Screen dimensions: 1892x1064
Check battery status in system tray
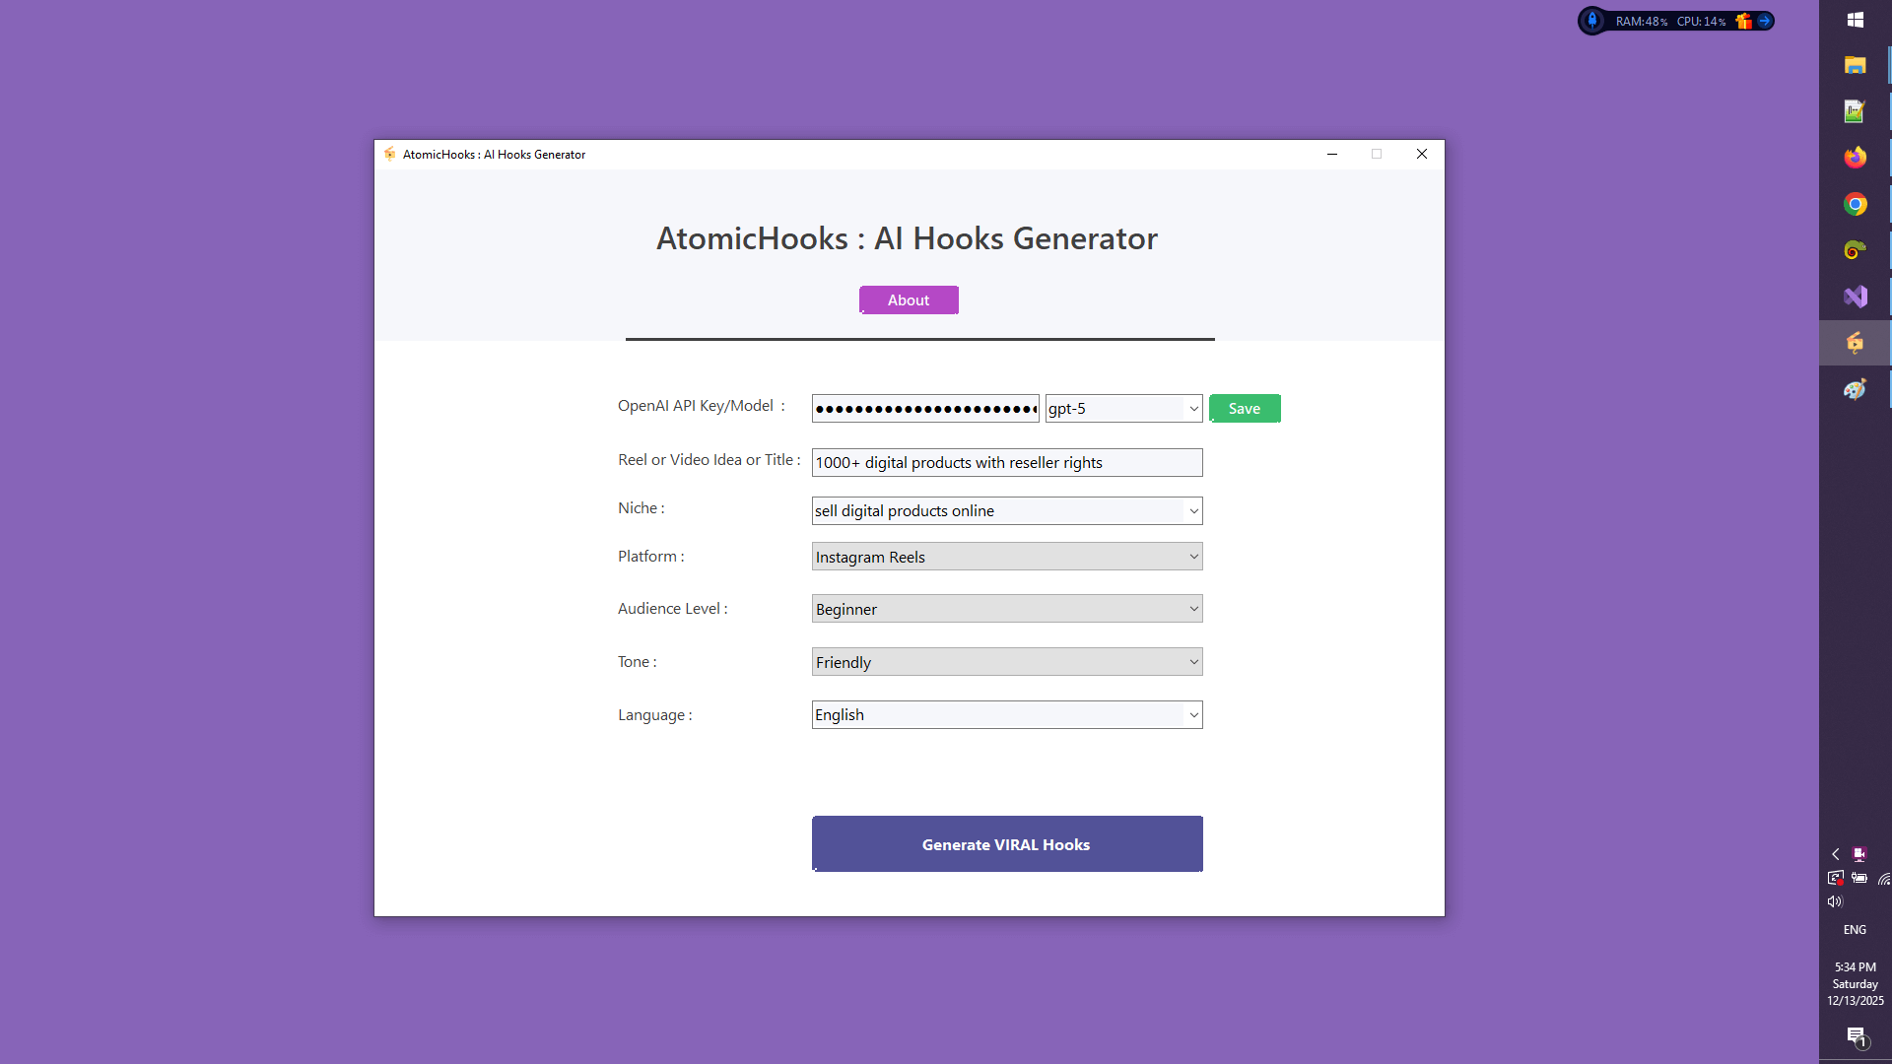point(1859,878)
